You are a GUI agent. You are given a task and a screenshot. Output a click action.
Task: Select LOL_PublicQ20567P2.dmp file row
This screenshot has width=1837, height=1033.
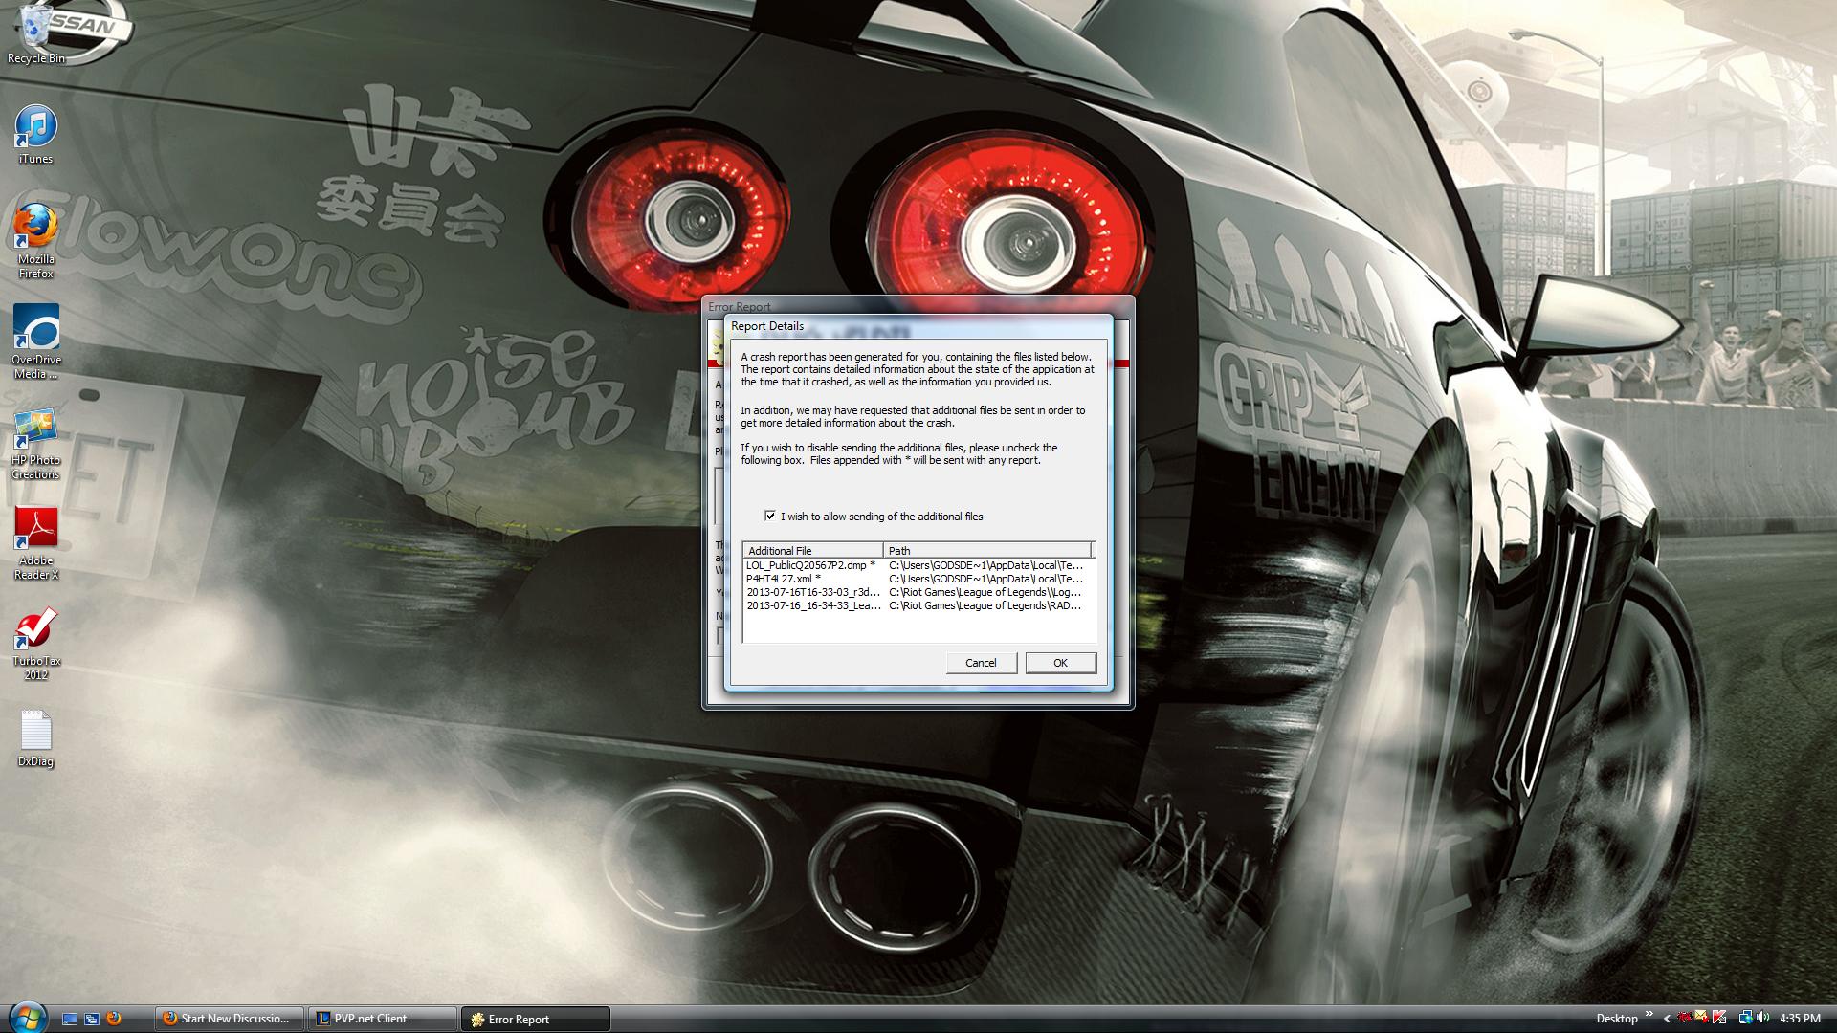pyautogui.click(x=810, y=565)
